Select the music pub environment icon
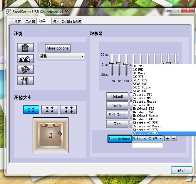Screen dimensions: 196x184 click(25, 80)
